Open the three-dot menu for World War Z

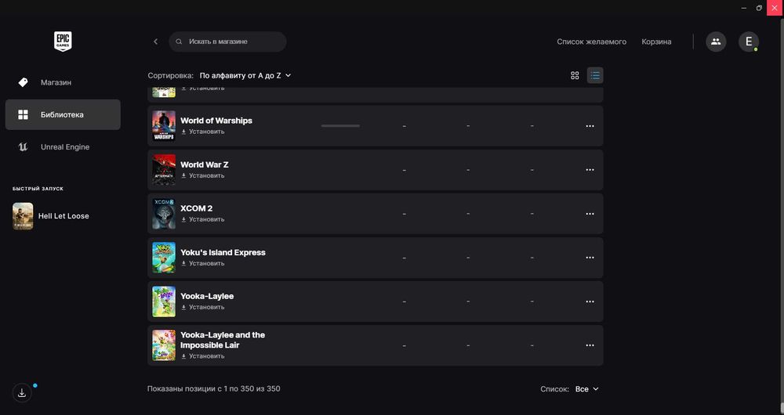click(x=590, y=170)
